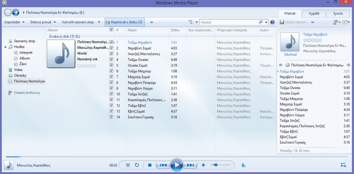Click the rip CD icon in the playback bar

pos(243,165)
